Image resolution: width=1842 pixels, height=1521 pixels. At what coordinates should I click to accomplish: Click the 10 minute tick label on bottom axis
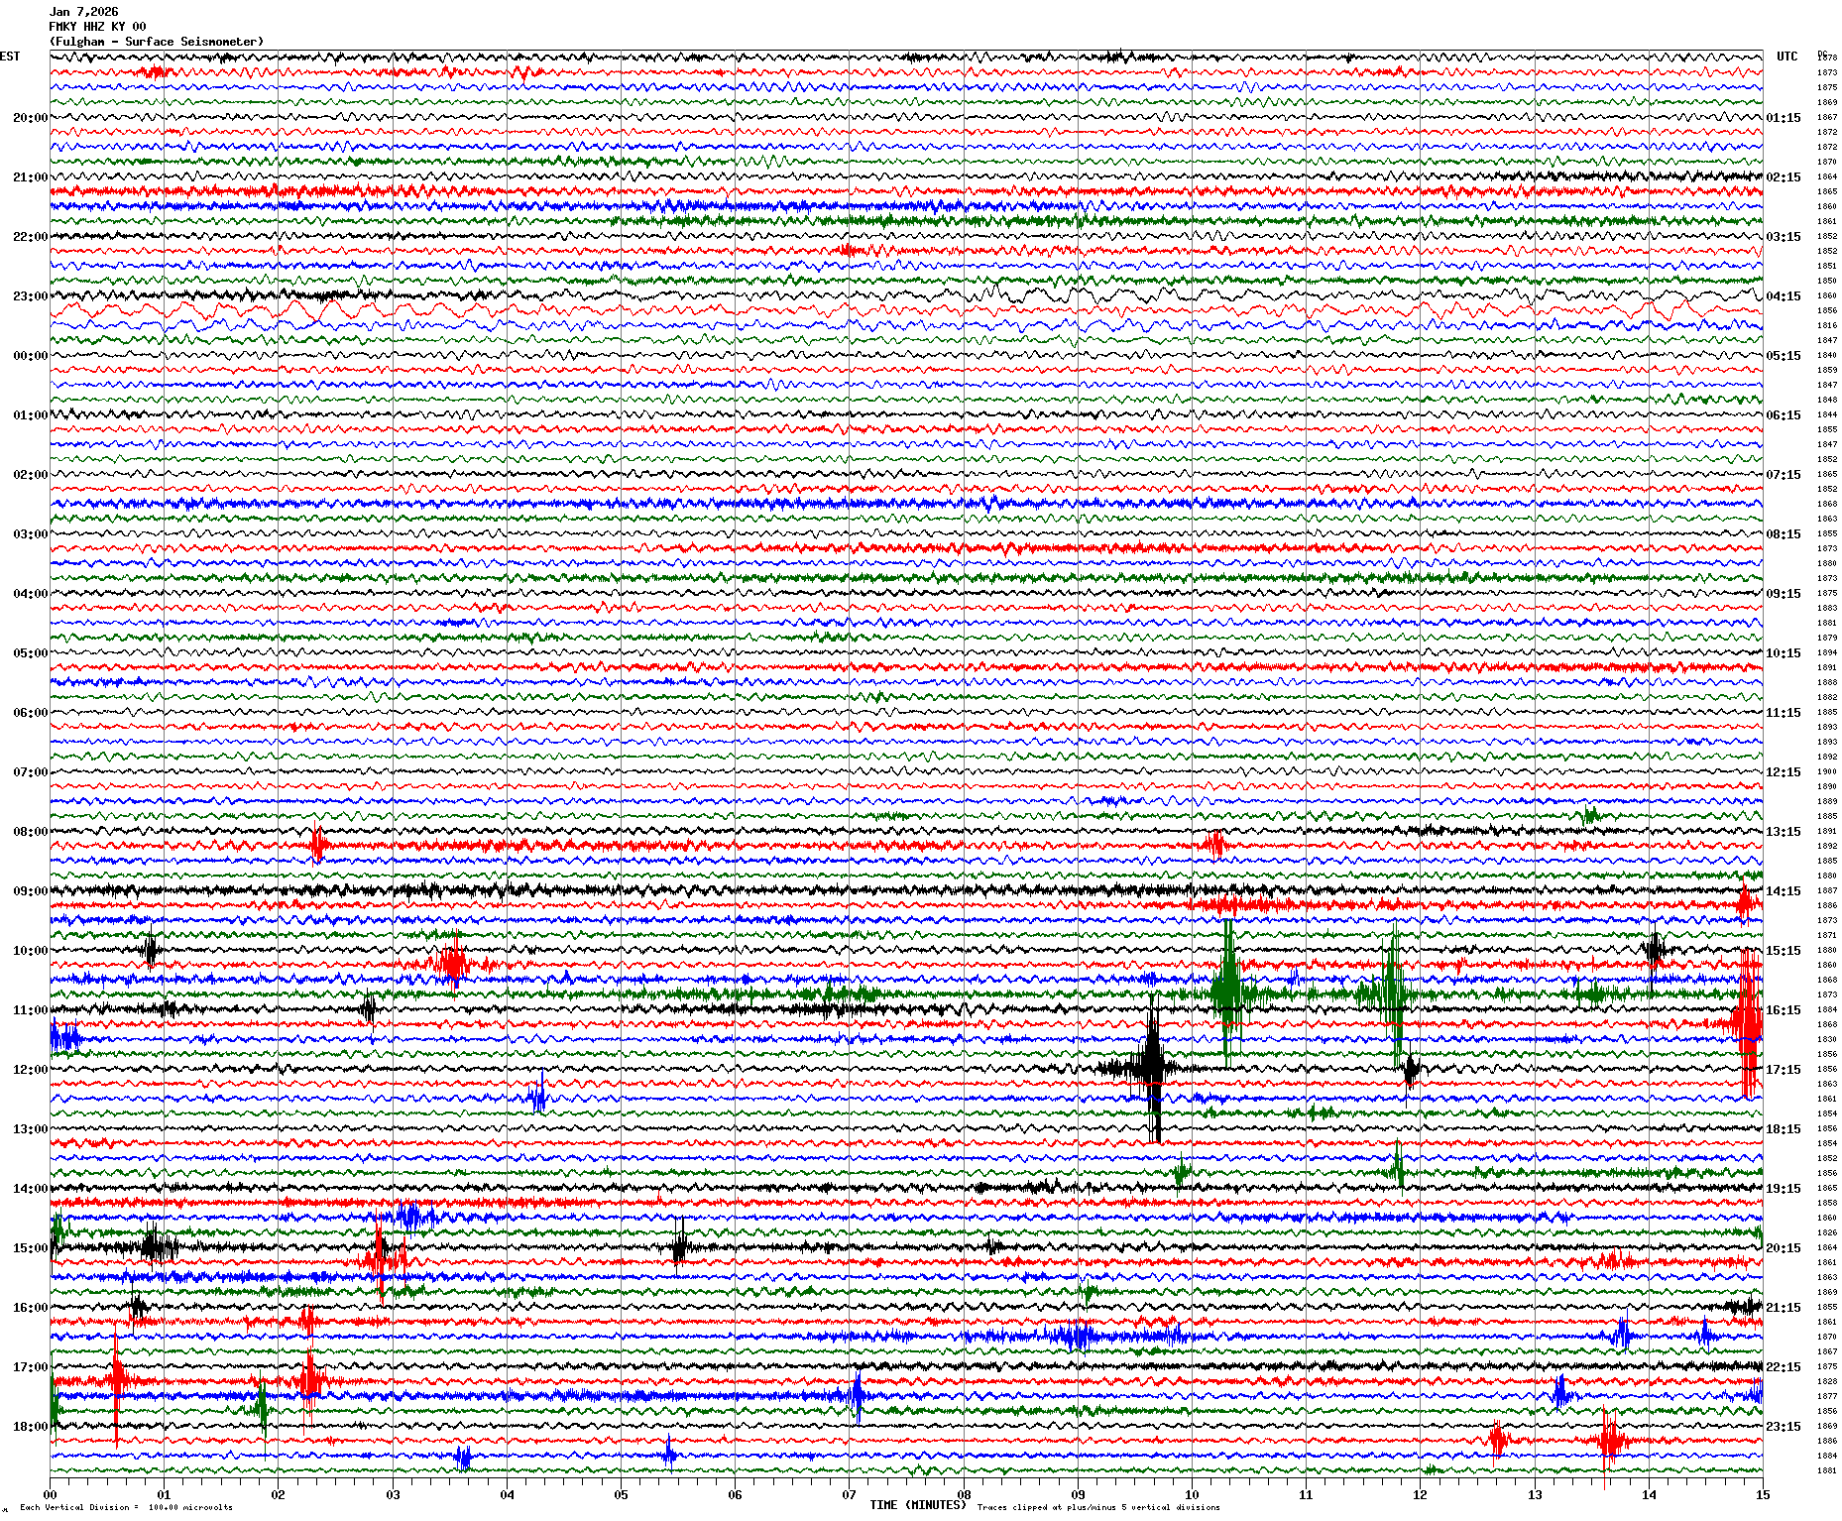pos(1192,1495)
